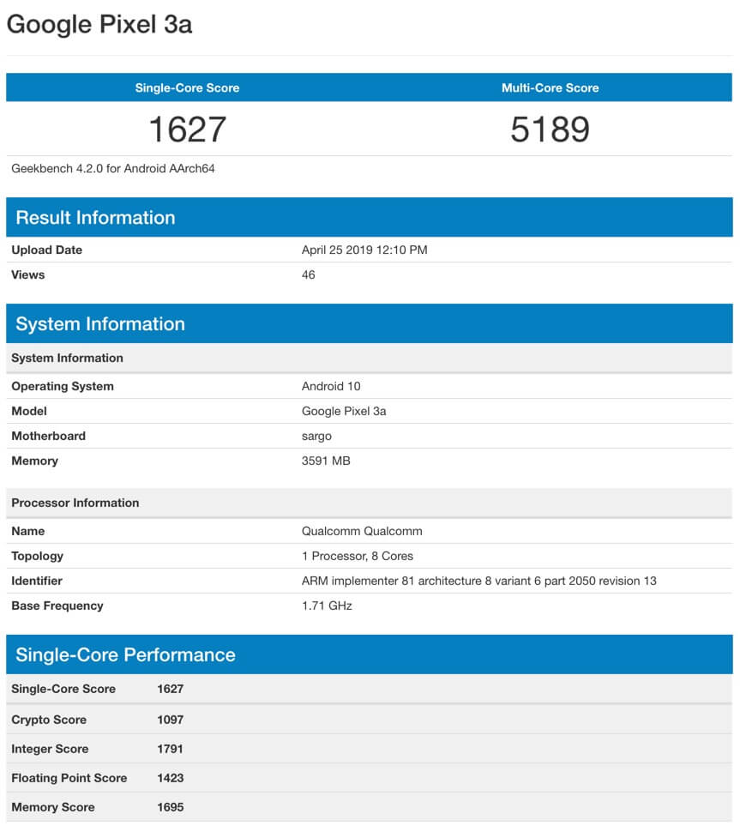The height and width of the screenshot is (826, 740).
Task: Select the "Geekbench 4.2.0 for Android AArch64" line
Action: (113, 169)
